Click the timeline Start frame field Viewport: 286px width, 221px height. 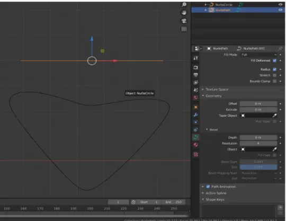coord(149,202)
